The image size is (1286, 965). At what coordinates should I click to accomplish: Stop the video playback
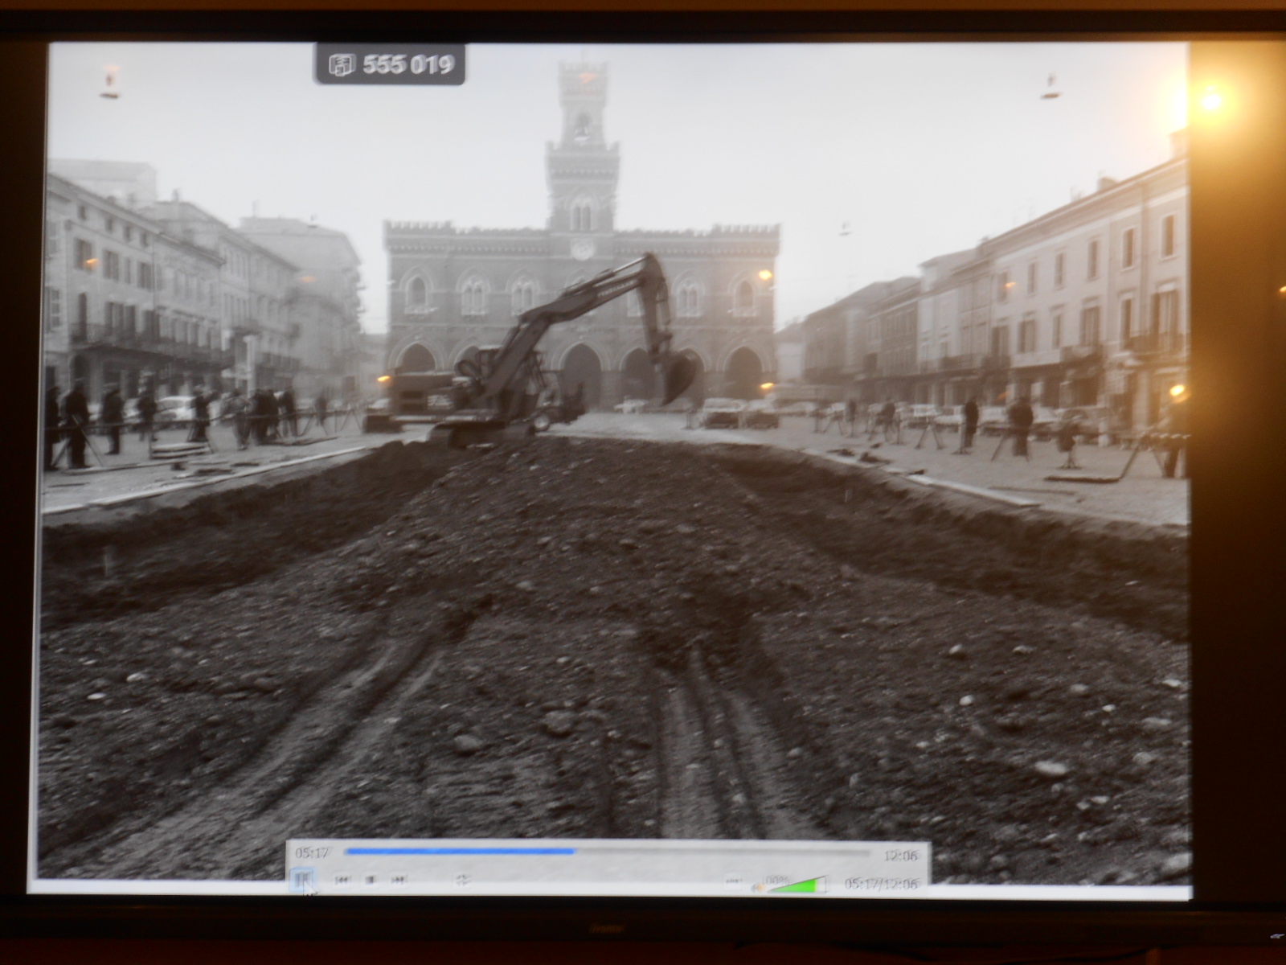click(x=371, y=881)
